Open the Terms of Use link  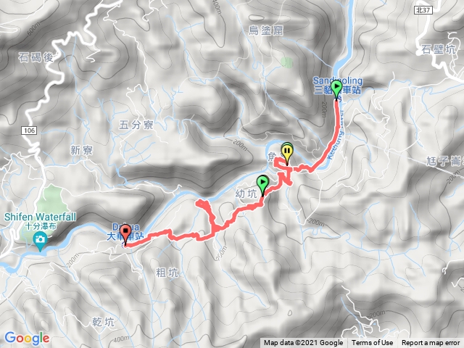(372, 343)
